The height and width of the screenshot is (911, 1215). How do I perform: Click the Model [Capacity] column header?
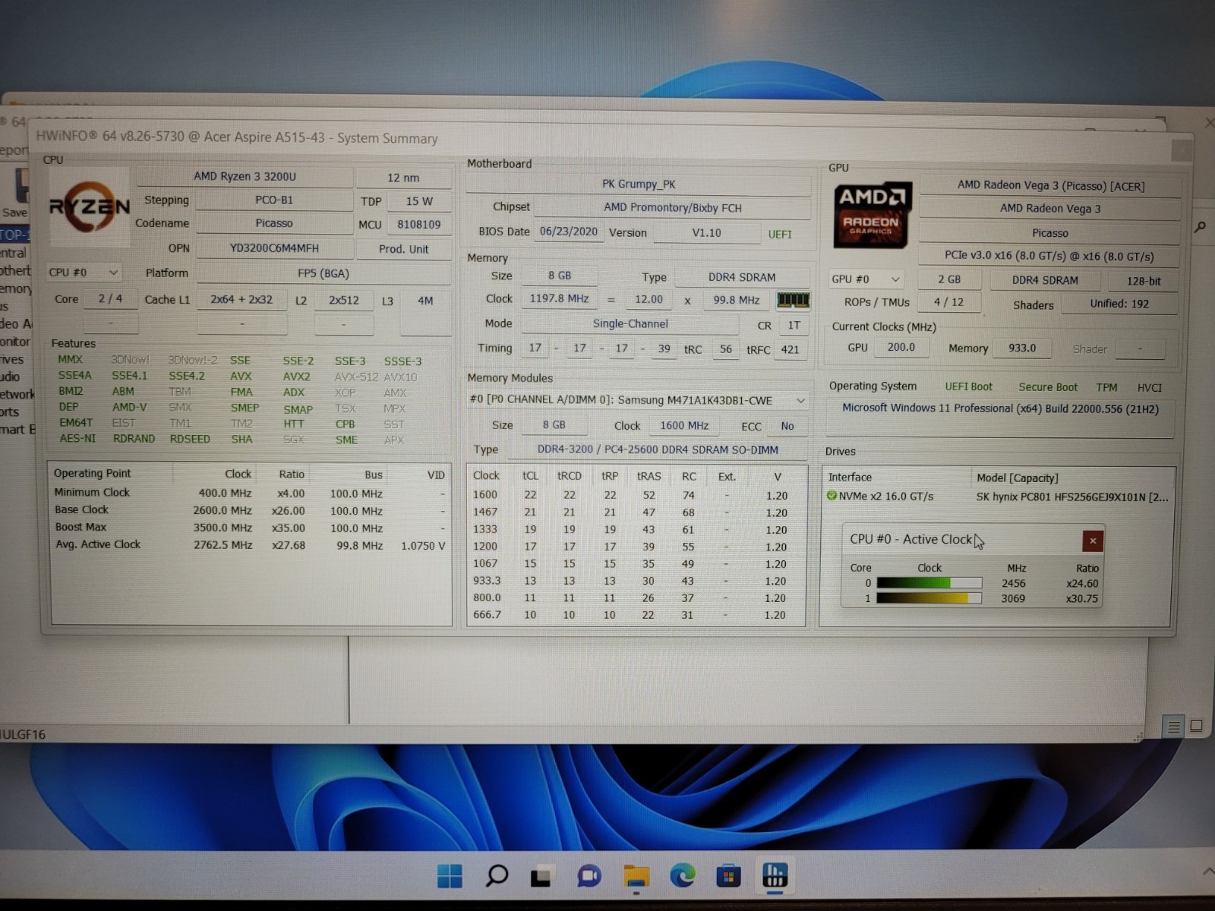(1017, 478)
